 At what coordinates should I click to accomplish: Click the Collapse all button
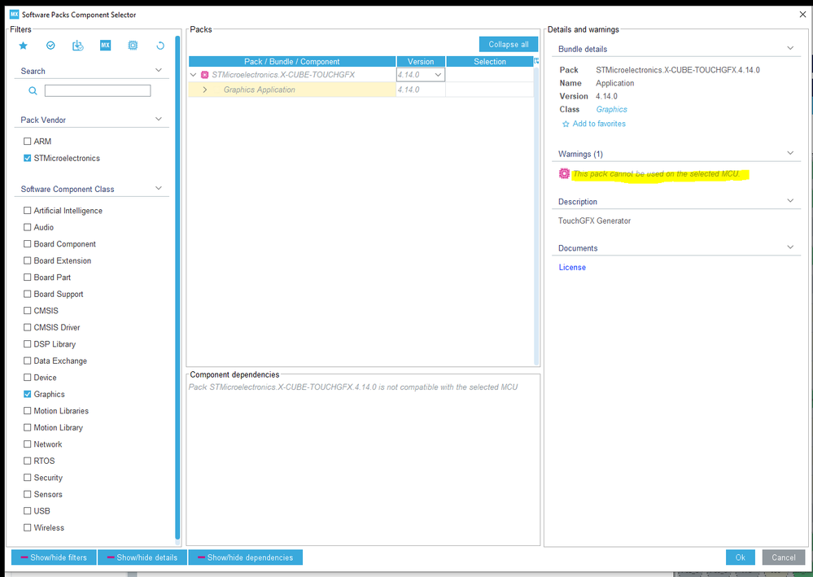pos(509,45)
